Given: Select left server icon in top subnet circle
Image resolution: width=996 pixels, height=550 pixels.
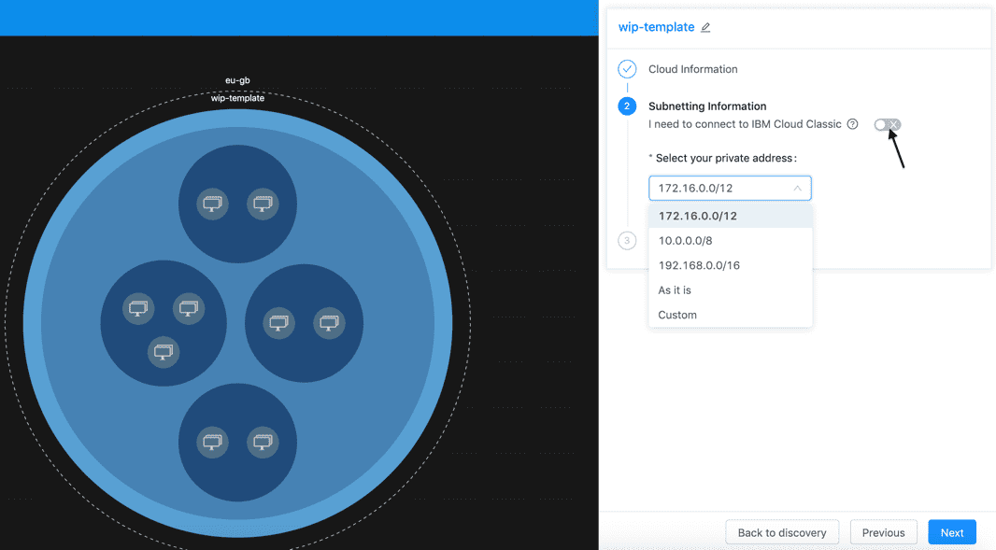Looking at the screenshot, I should (x=212, y=204).
